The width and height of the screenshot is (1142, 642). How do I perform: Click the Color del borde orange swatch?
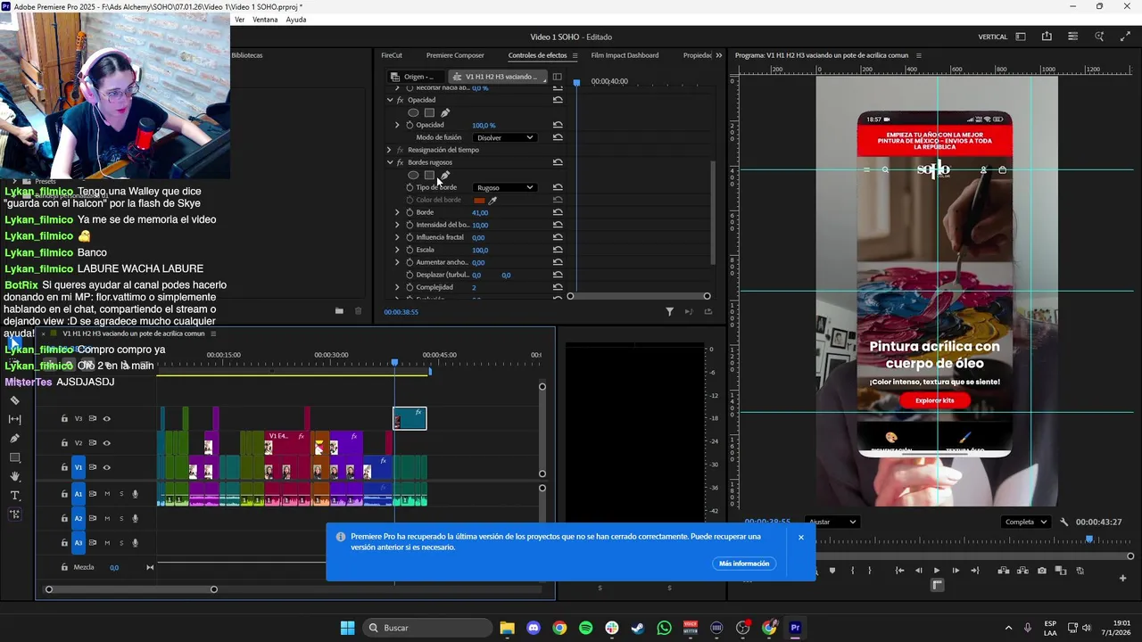pyautogui.click(x=479, y=200)
